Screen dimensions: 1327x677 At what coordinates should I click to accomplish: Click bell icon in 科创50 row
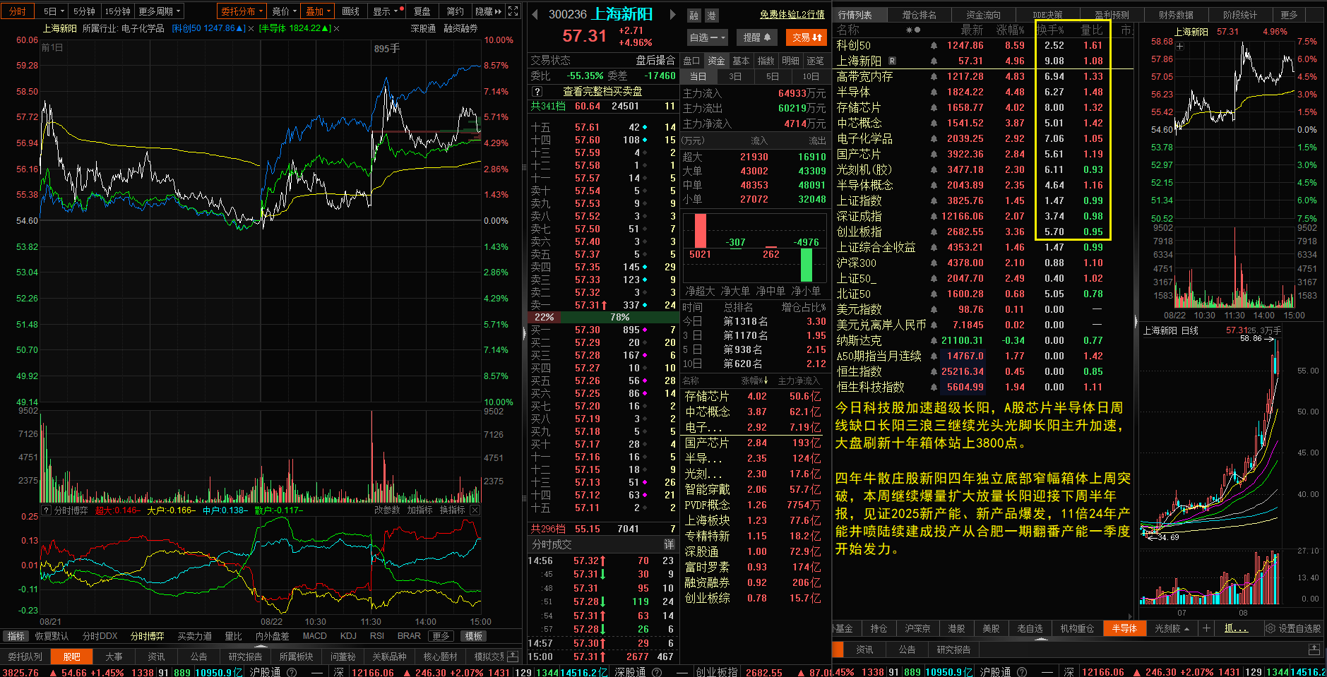[934, 45]
